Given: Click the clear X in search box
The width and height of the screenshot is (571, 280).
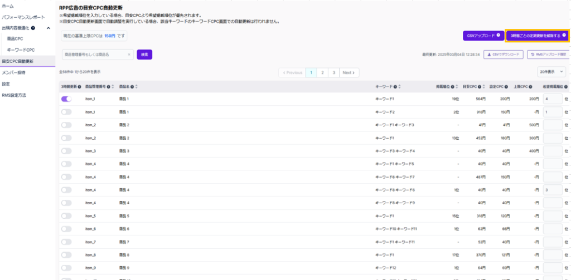Looking at the screenshot, I should coord(129,55).
